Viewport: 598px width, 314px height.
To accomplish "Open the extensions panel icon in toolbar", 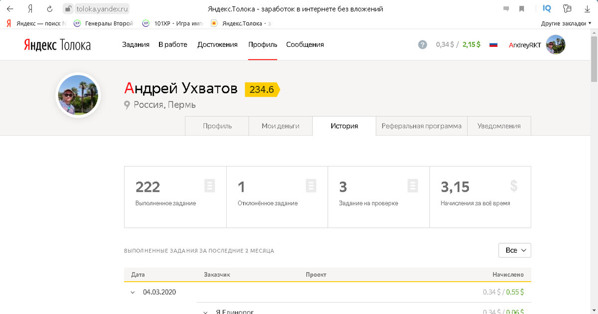I will [567, 8].
